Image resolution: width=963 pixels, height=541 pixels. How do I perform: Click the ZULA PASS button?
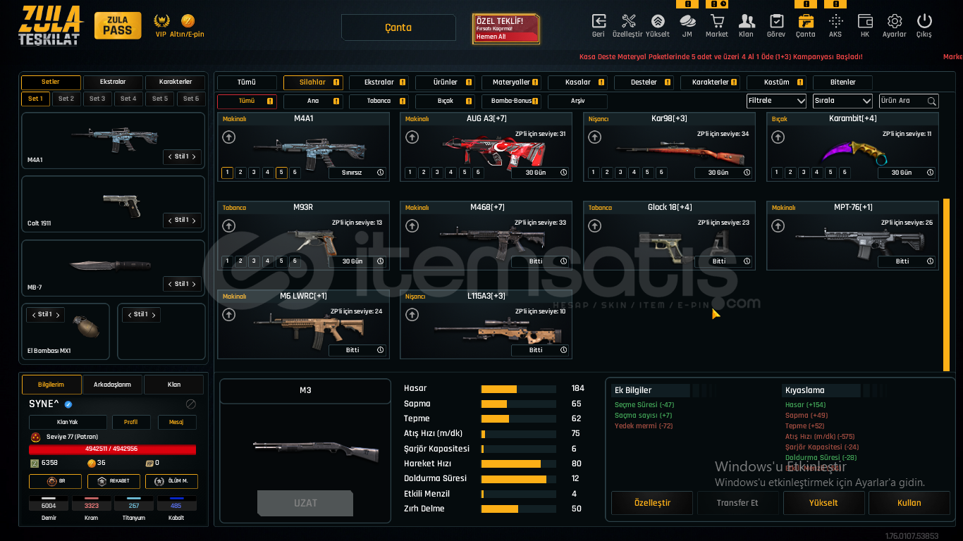117,26
